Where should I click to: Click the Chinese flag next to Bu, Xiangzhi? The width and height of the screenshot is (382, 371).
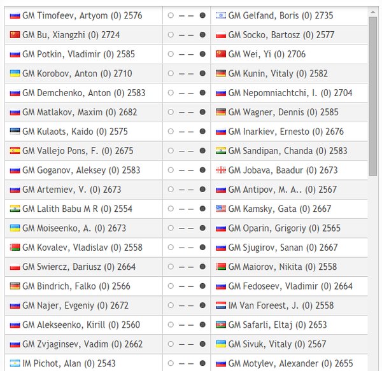coord(15,35)
